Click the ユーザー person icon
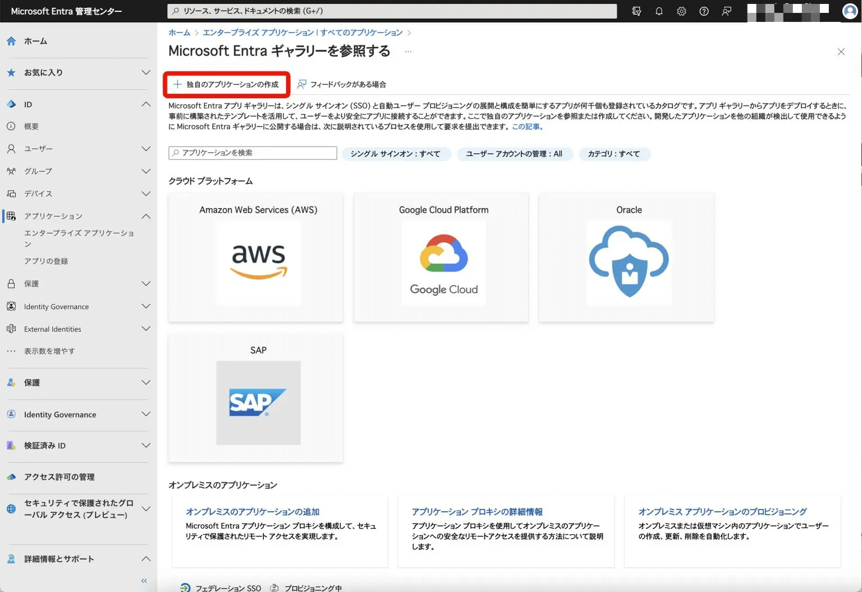 11,149
